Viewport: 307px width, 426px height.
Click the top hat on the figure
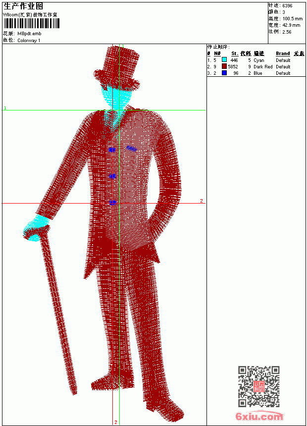[x=117, y=68]
